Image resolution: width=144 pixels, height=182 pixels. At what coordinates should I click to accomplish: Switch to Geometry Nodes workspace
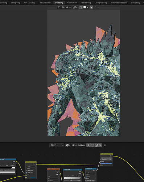coord(119,3)
